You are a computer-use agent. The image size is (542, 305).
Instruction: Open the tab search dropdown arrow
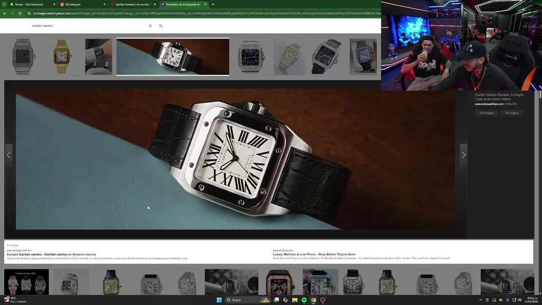[x=4, y=4]
